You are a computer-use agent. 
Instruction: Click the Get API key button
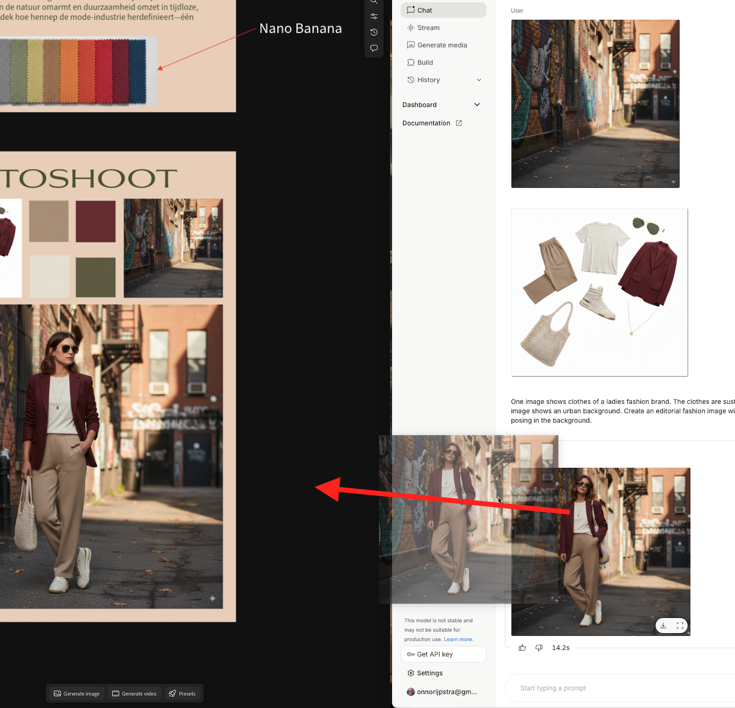[x=443, y=654]
